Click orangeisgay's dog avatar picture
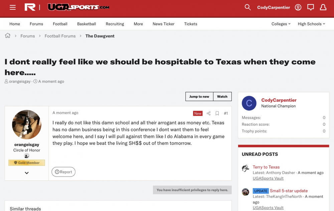This screenshot has height=211, width=334. coord(27,124)
